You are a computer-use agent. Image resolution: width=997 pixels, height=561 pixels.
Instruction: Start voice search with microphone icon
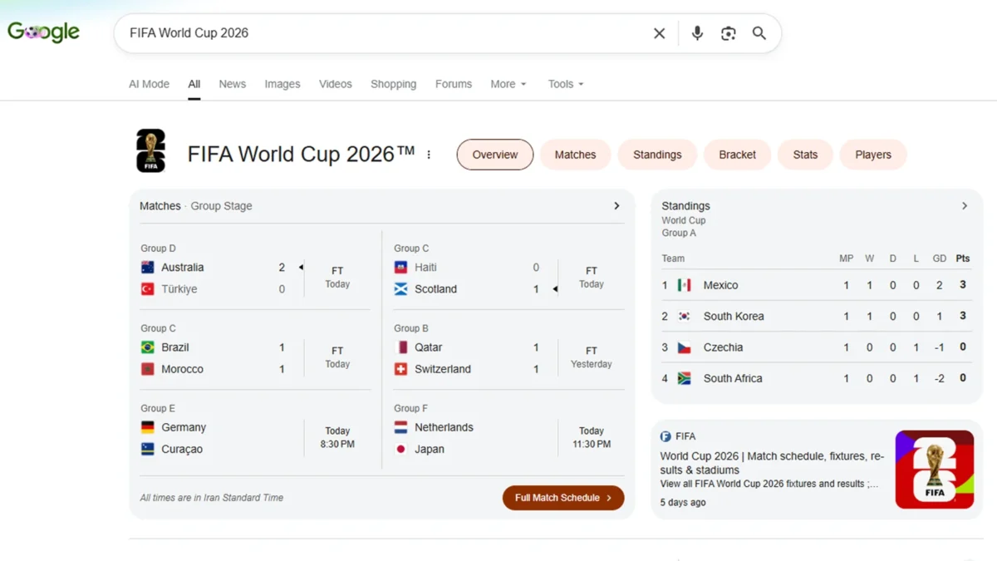(697, 33)
